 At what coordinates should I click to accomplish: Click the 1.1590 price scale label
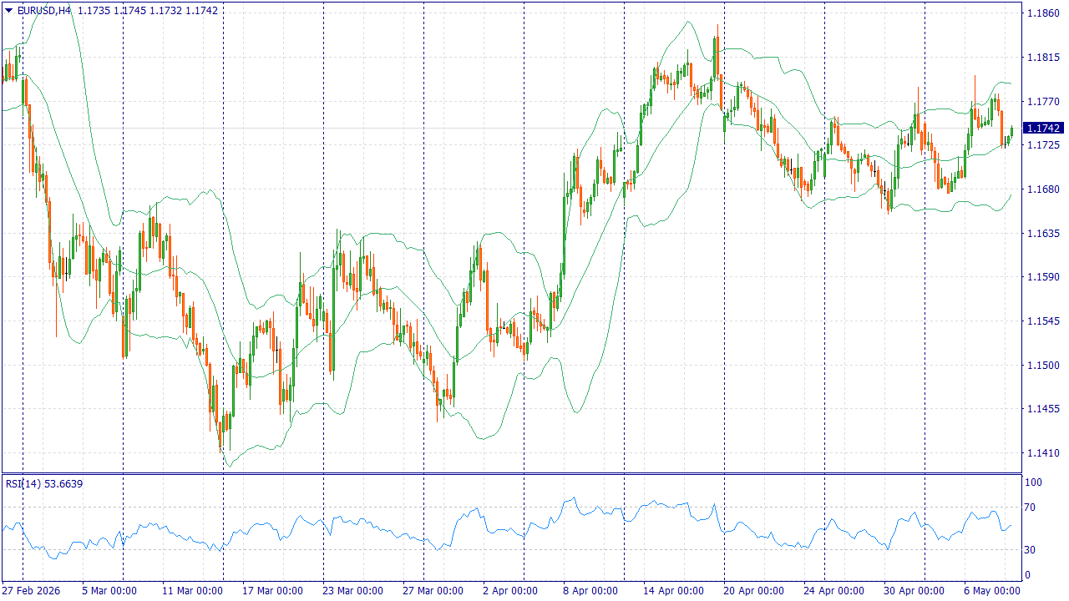1041,277
